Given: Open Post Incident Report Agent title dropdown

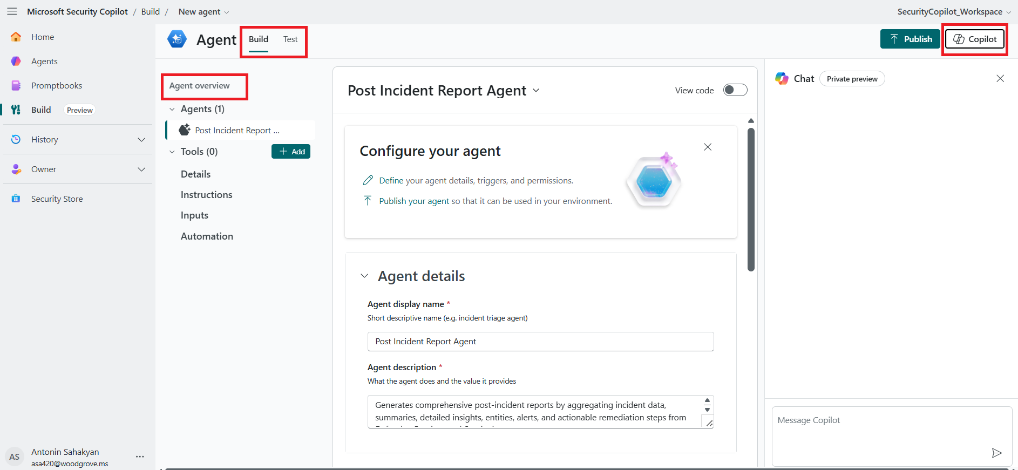Looking at the screenshot, I should (536, 91).
